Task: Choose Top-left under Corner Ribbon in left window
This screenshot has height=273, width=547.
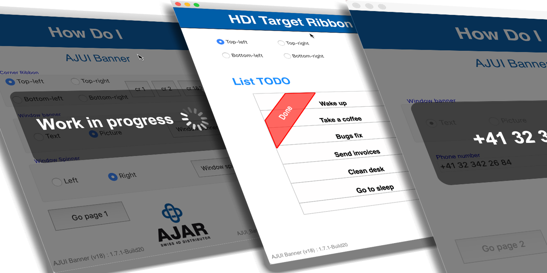Action: pyautogui.click(x=10, y=81)
